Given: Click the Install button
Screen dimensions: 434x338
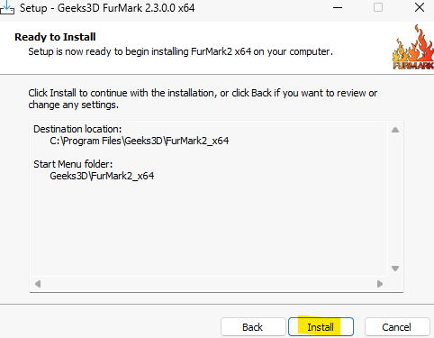Looking at the screenshot, I should pos(321,327).
